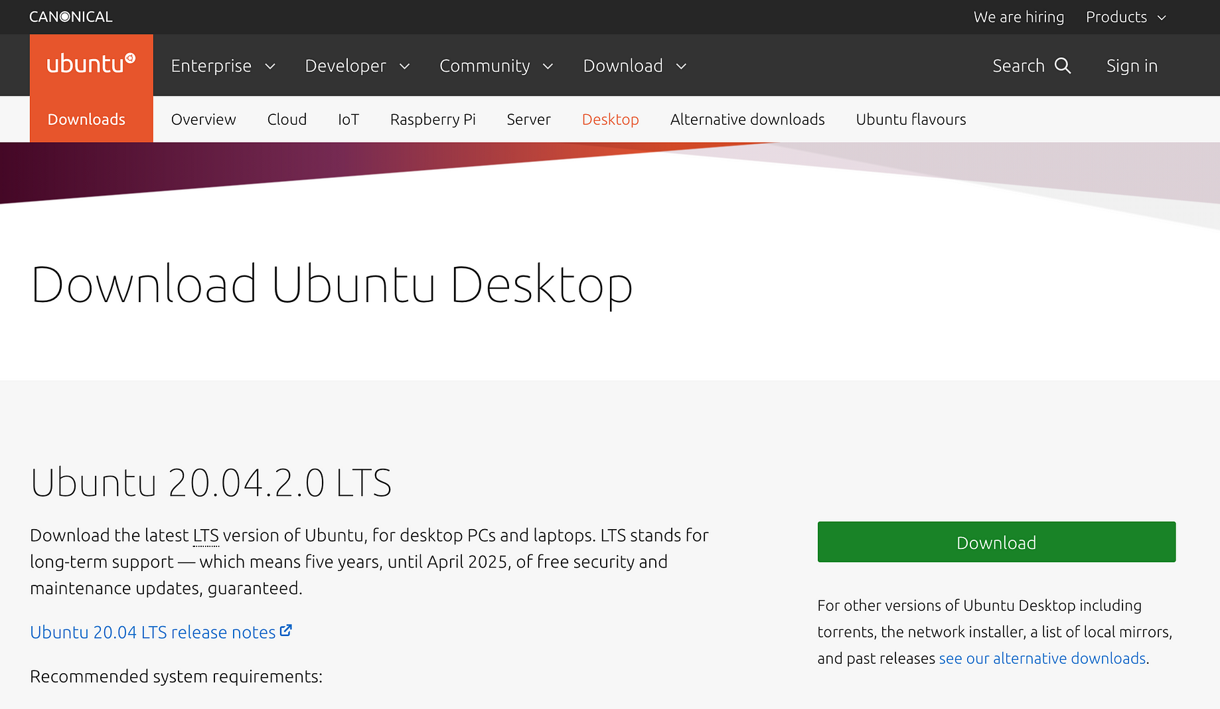1220x709 pixels.
Task: Click the Canonical logo in top bar
Action: (71, 17)
